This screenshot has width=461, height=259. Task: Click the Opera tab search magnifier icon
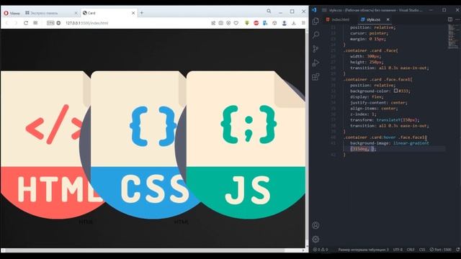(x=269, y=12)
